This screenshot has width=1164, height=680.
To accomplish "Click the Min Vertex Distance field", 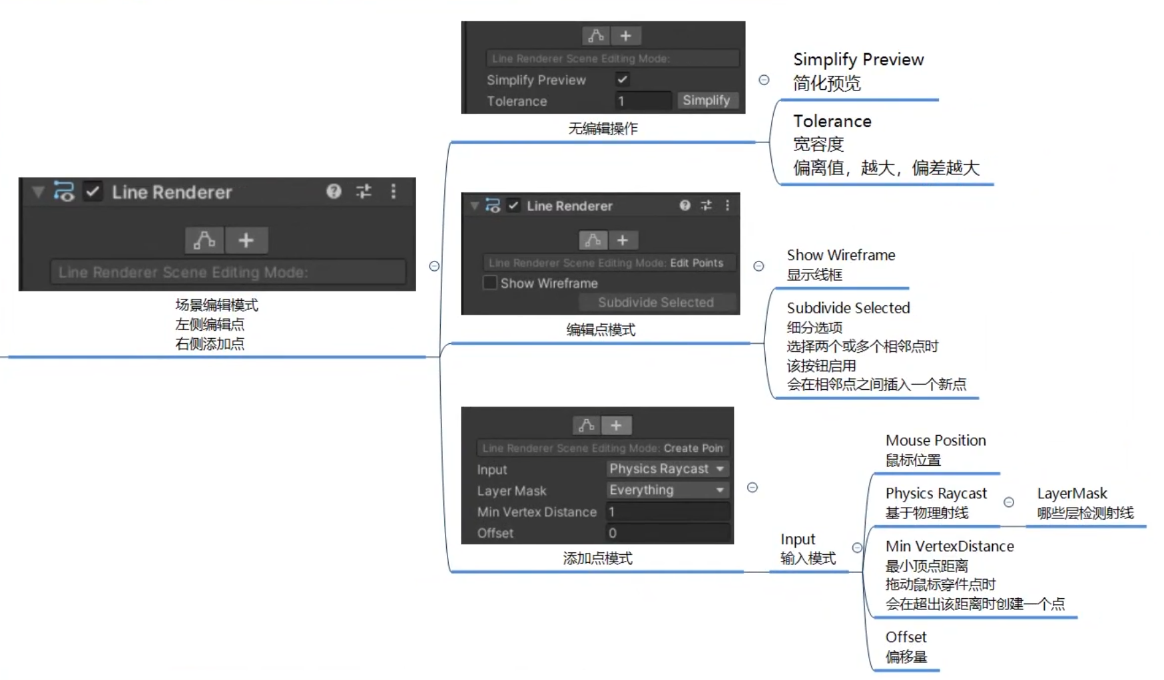I will (667, 512).
